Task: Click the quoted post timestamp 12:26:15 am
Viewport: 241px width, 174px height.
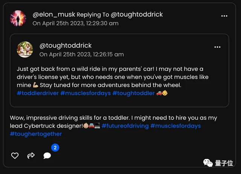Action: click(x=108, y=54)
